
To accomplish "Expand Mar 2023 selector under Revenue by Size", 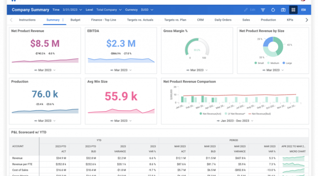I will (273, 70).
